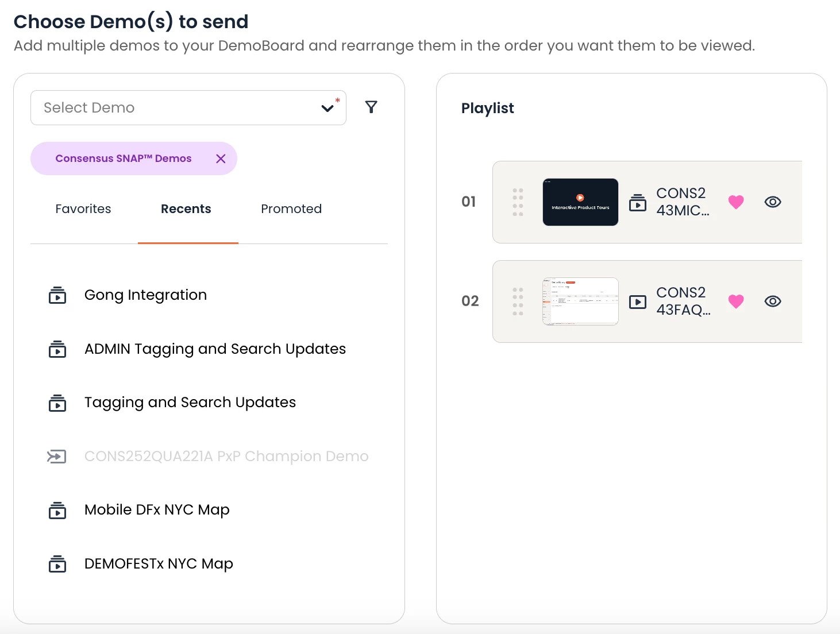
Task: Remove the Consensus SNAP Demos filter chip
Action: point(221,158)
